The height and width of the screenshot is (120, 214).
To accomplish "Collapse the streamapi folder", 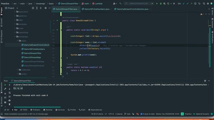I will pos(15,37).
